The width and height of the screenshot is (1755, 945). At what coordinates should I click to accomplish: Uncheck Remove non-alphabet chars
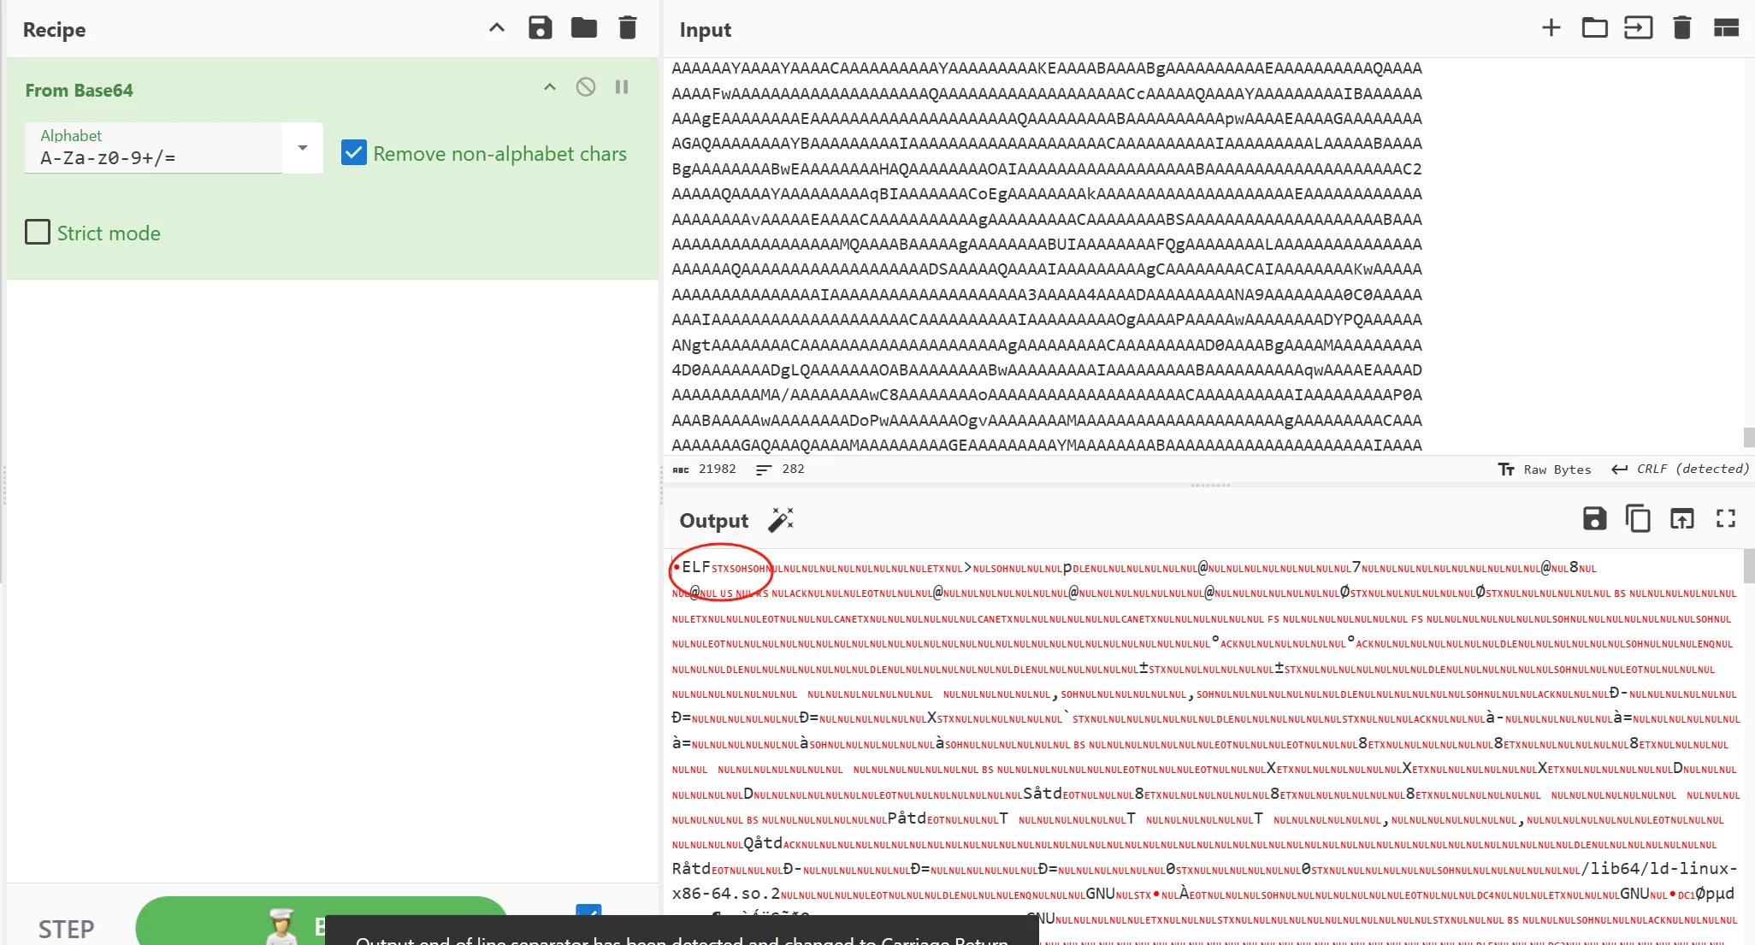[x=354, y=153]
